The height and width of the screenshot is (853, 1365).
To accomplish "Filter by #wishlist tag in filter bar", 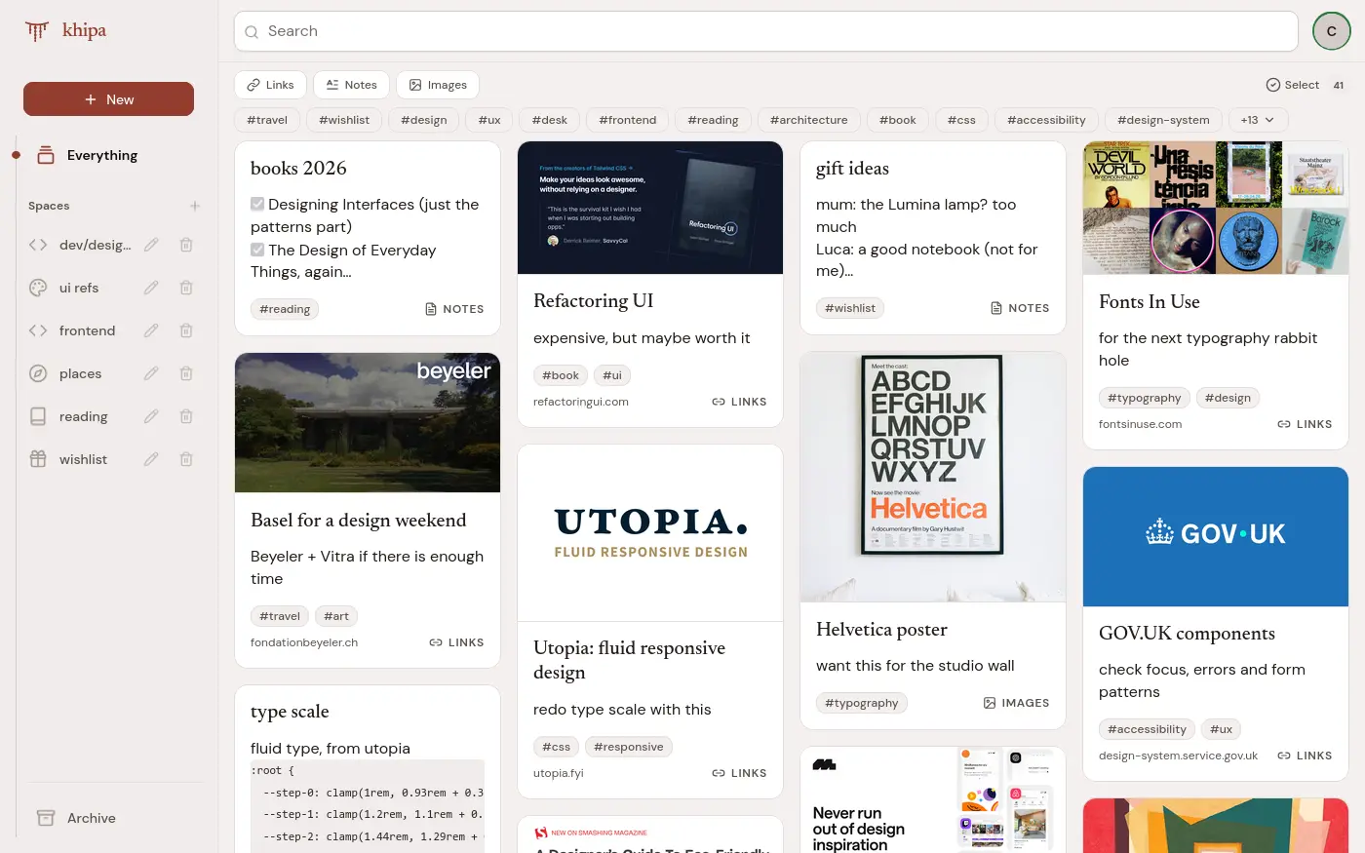I will (344, 120).
